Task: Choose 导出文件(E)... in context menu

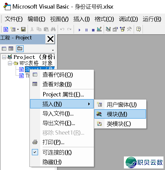Action: [x=62, y=123]
